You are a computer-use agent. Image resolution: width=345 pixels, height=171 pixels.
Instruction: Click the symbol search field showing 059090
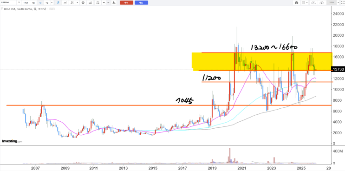coord(8,3)
